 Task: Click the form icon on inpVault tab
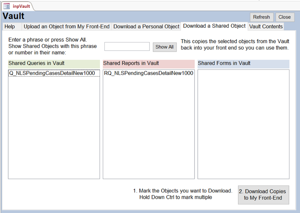click(x=7, y=6)
